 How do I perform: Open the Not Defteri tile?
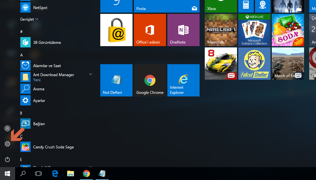tap(116, 80)
